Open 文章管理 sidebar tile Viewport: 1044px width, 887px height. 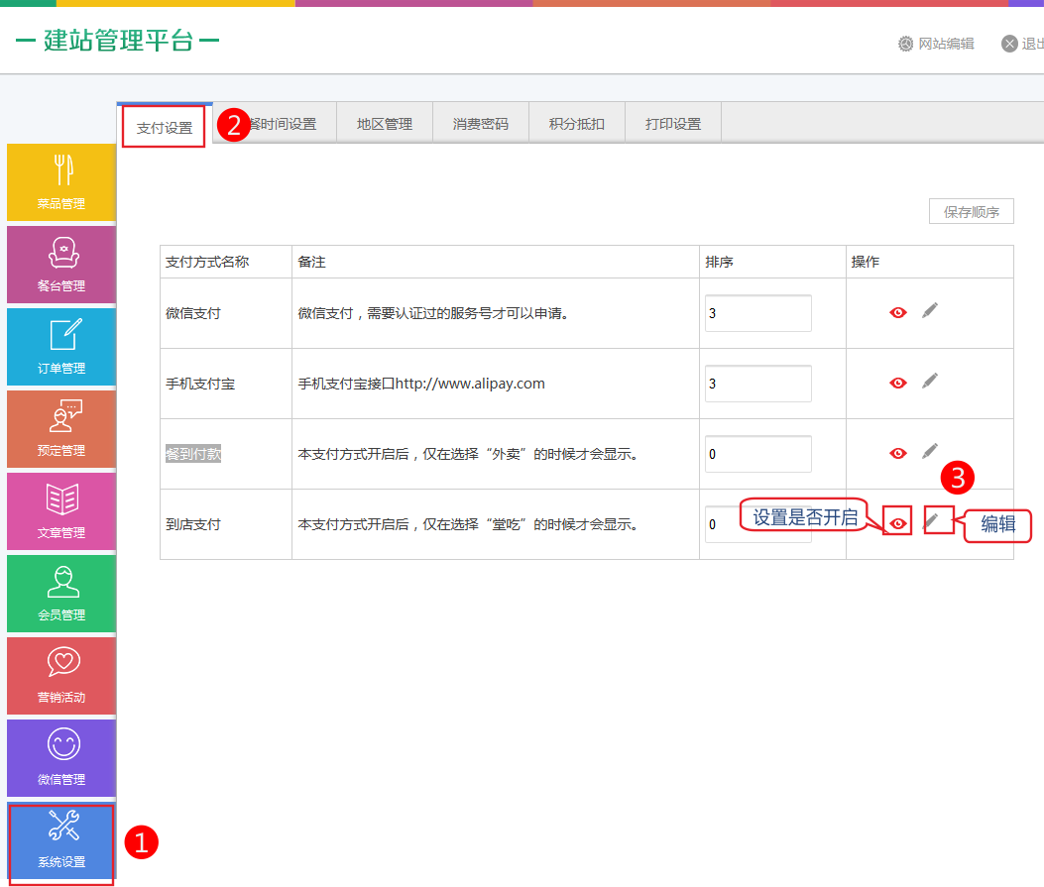(x=60, y=511)
